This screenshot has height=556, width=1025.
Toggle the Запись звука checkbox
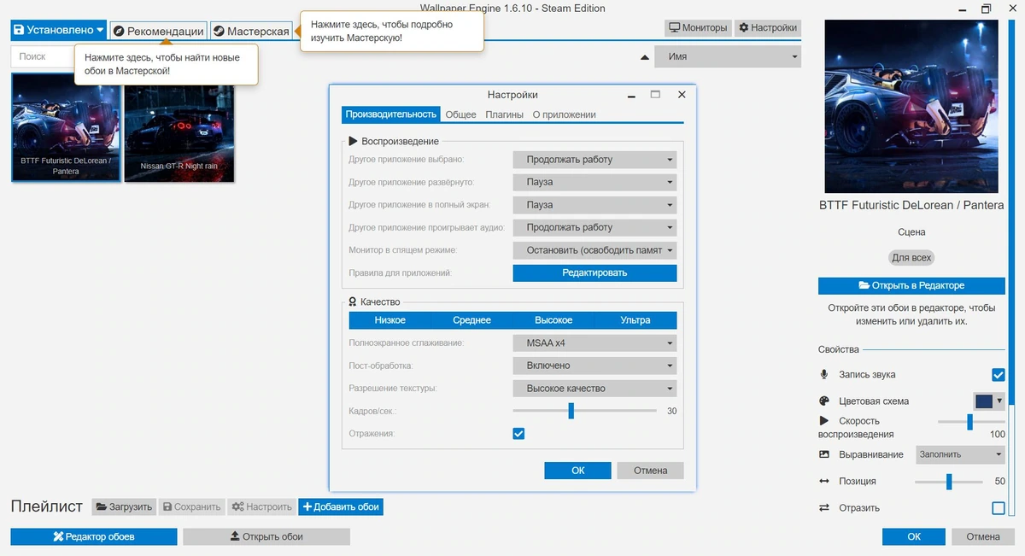pyautogui.click(x=998, y=375)
